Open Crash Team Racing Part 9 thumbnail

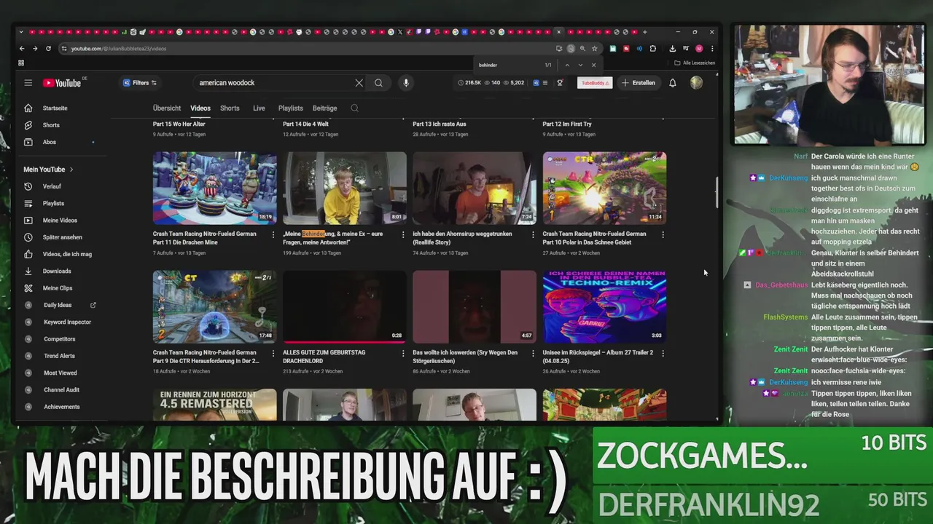point(215,306)
